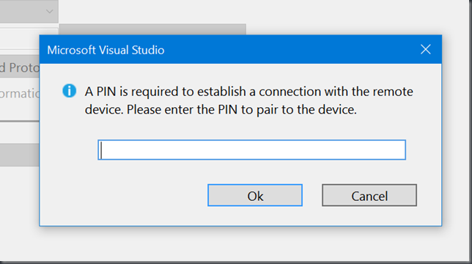
Task: Click blank dialog space left of Ok button
Action: [123, 195]
